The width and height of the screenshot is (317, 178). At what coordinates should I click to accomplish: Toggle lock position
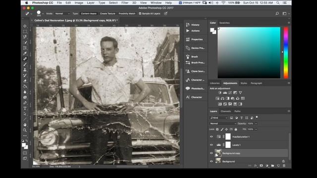pos(226,129)
